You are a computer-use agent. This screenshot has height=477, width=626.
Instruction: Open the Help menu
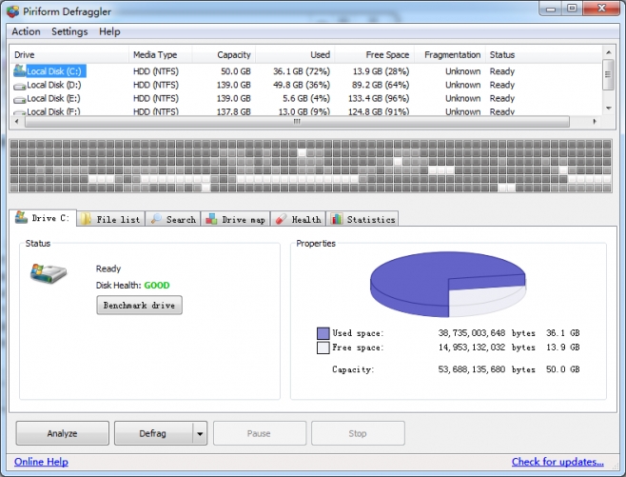click(109, 31)
